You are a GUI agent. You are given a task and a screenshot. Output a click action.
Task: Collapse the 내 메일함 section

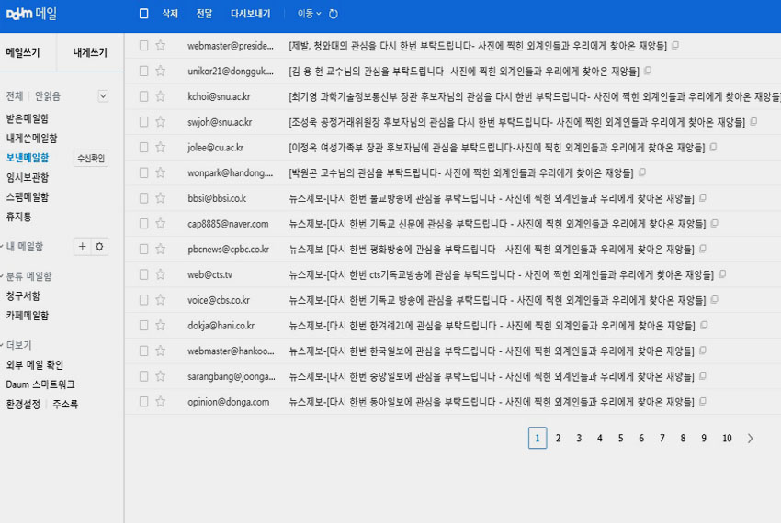(24, 246)
